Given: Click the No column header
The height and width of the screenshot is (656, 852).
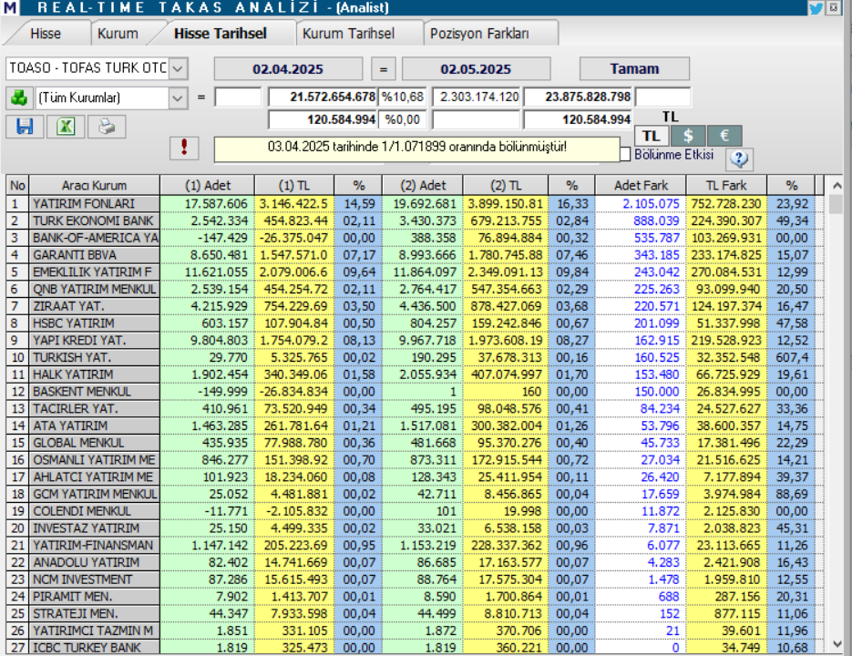Looking at the screenshot, I should [x=17, y=185].
